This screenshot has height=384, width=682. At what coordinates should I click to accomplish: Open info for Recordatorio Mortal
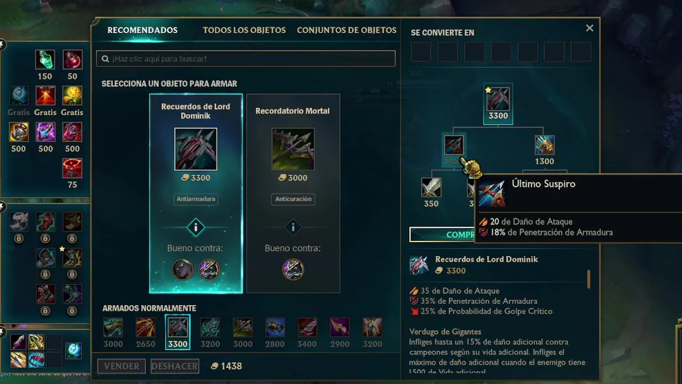pos(293,228)
